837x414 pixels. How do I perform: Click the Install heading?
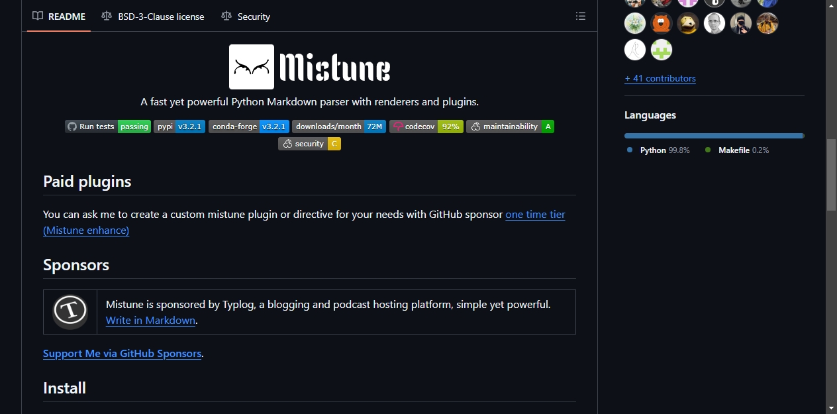(64, 388)
